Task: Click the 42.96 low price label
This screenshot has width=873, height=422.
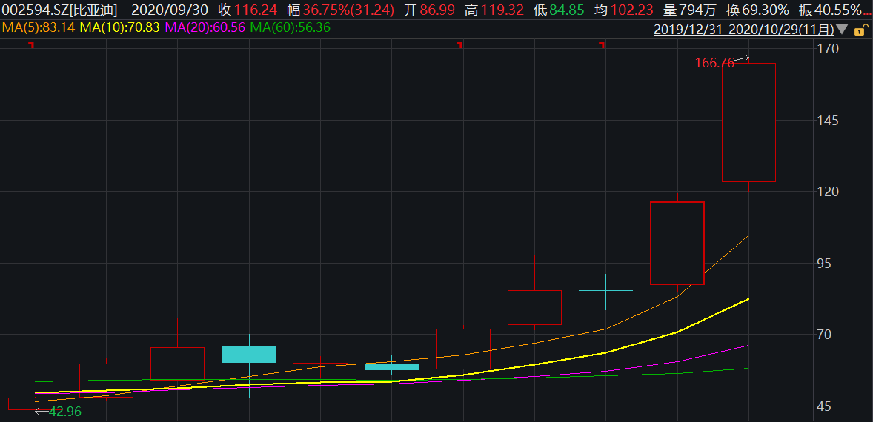Action: [x=64, y=412]
